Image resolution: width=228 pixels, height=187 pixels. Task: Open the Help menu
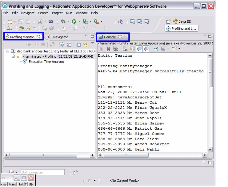click(x=94, y=13)
